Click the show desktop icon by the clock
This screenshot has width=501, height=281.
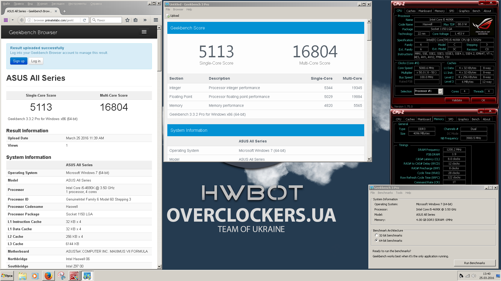[x=498, y=276]
